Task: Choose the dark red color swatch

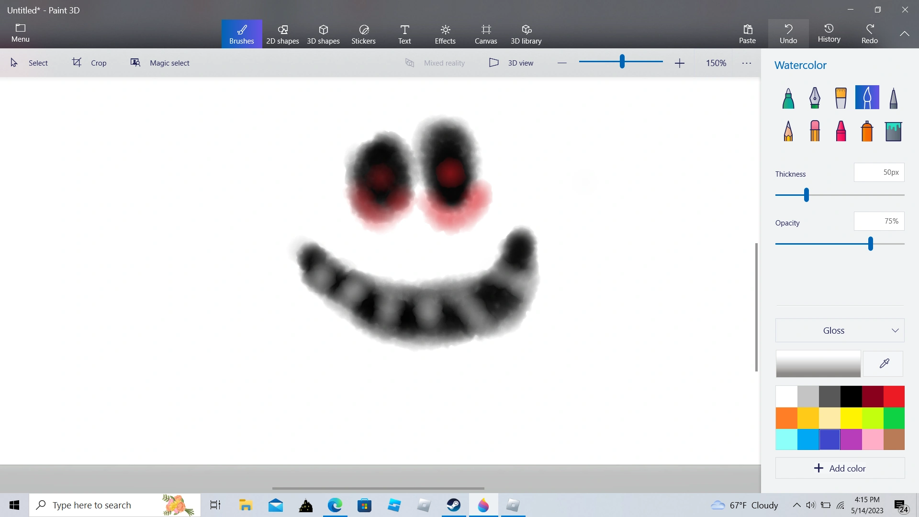Action: 872,396
